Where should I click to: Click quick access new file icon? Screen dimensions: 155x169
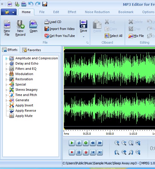pos(10,4)
